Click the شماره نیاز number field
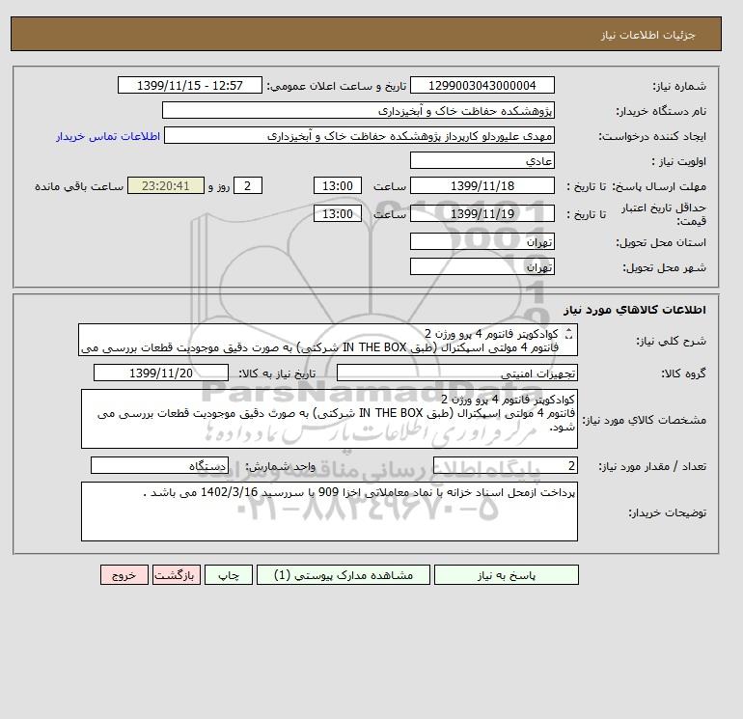743x719 pixels. 482,85
